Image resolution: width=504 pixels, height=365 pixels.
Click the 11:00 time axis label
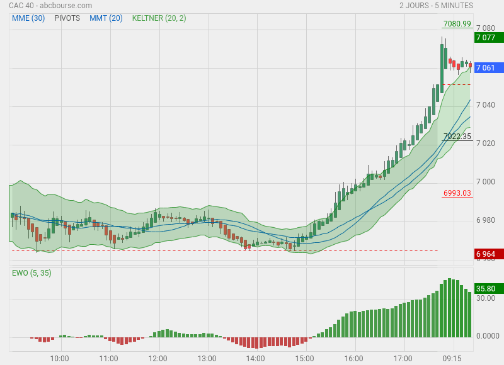[108, 358]
